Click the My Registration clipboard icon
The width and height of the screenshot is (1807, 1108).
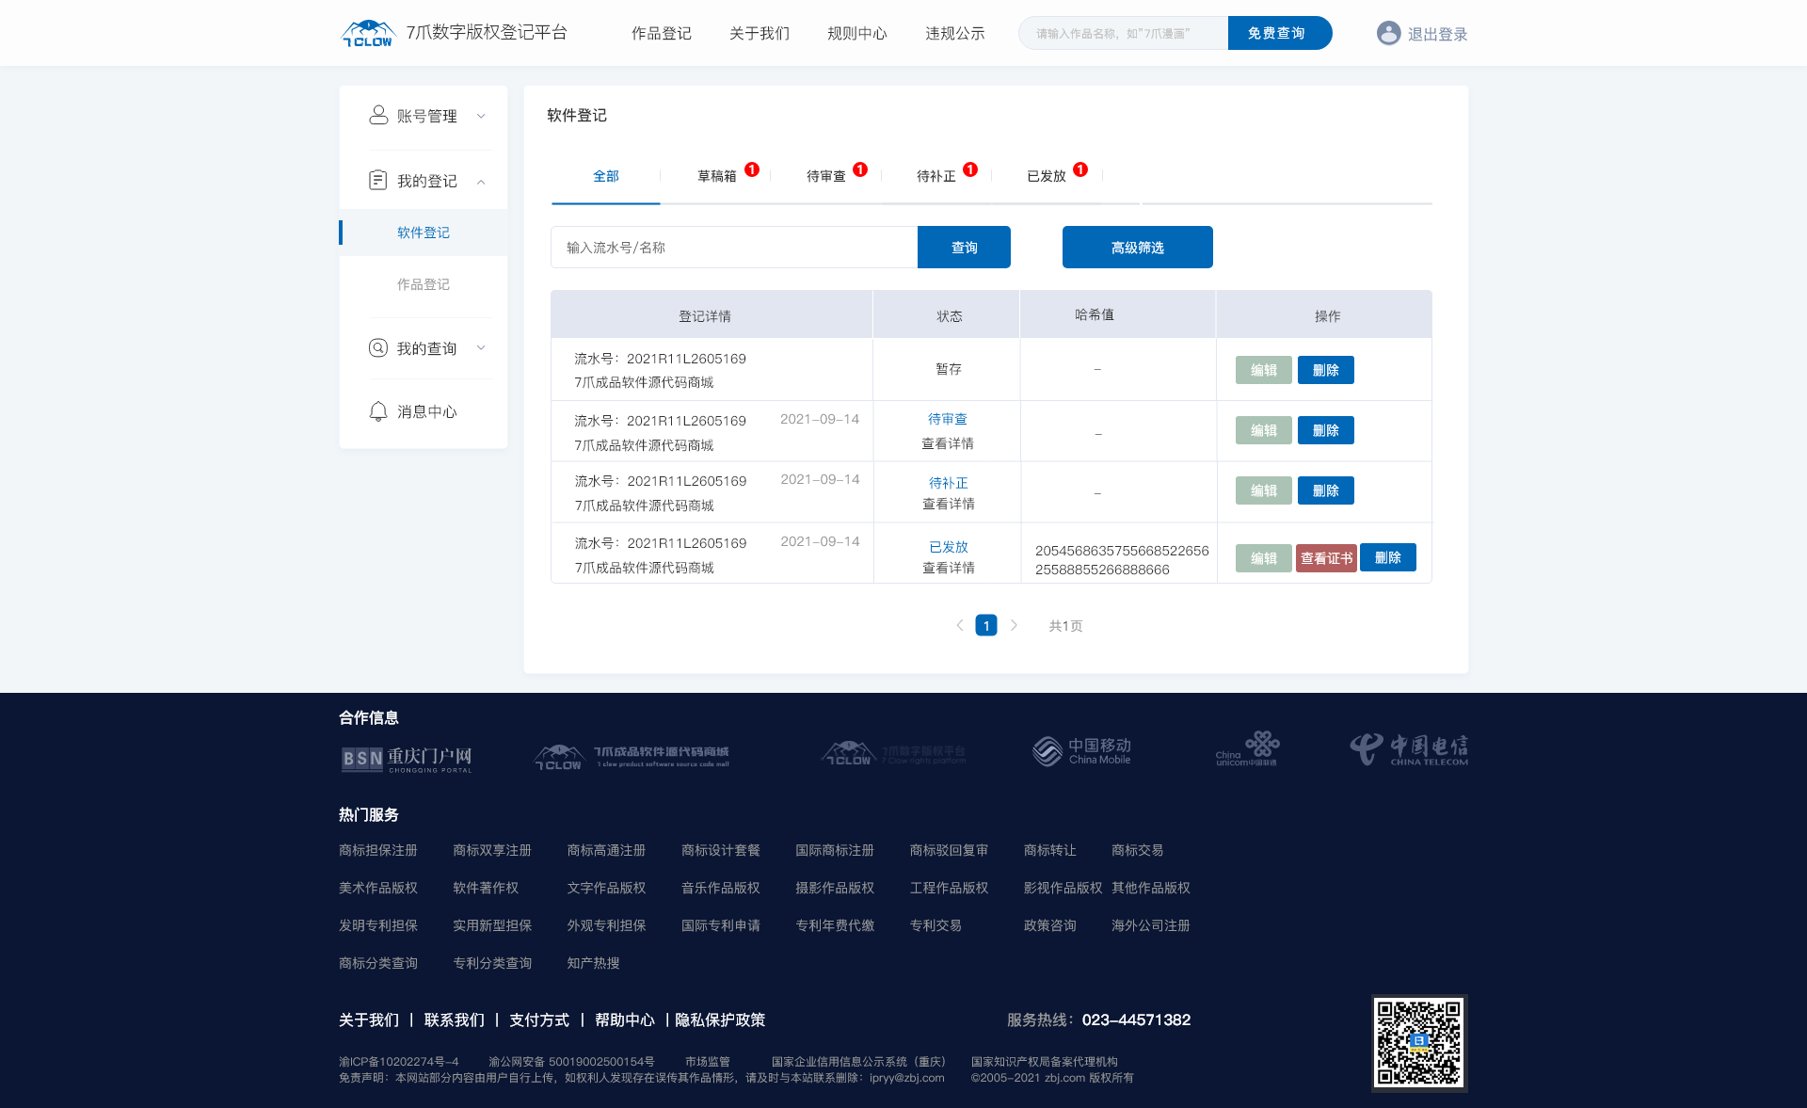[x=378, y=180]
